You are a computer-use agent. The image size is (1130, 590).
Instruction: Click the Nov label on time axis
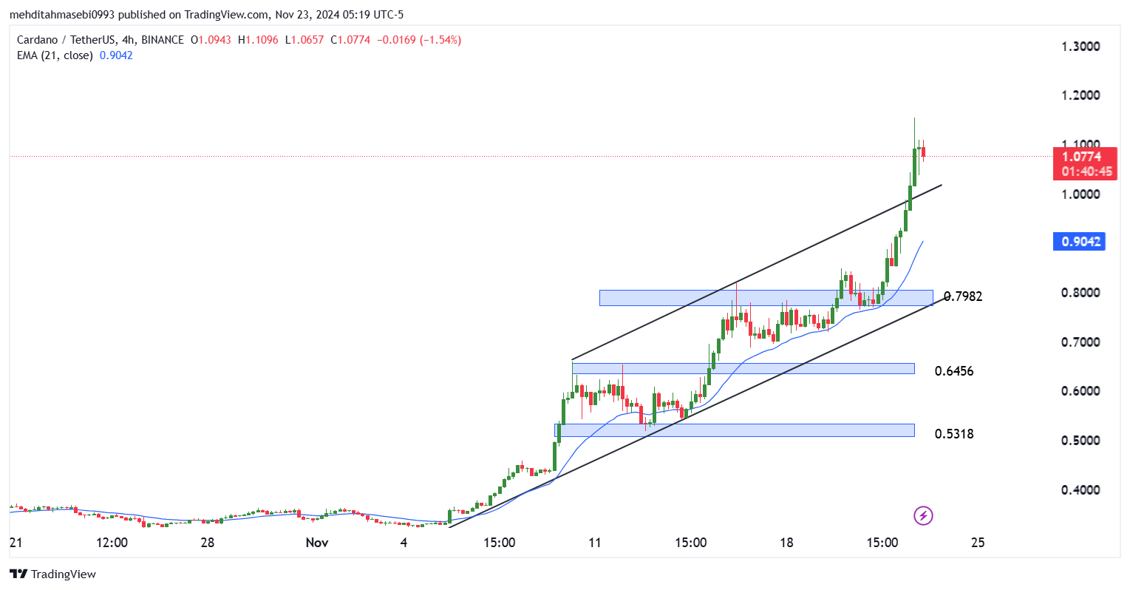(x=317, y=543)
